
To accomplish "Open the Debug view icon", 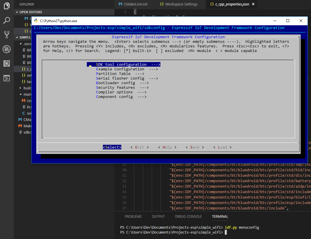I will point(7,49).
